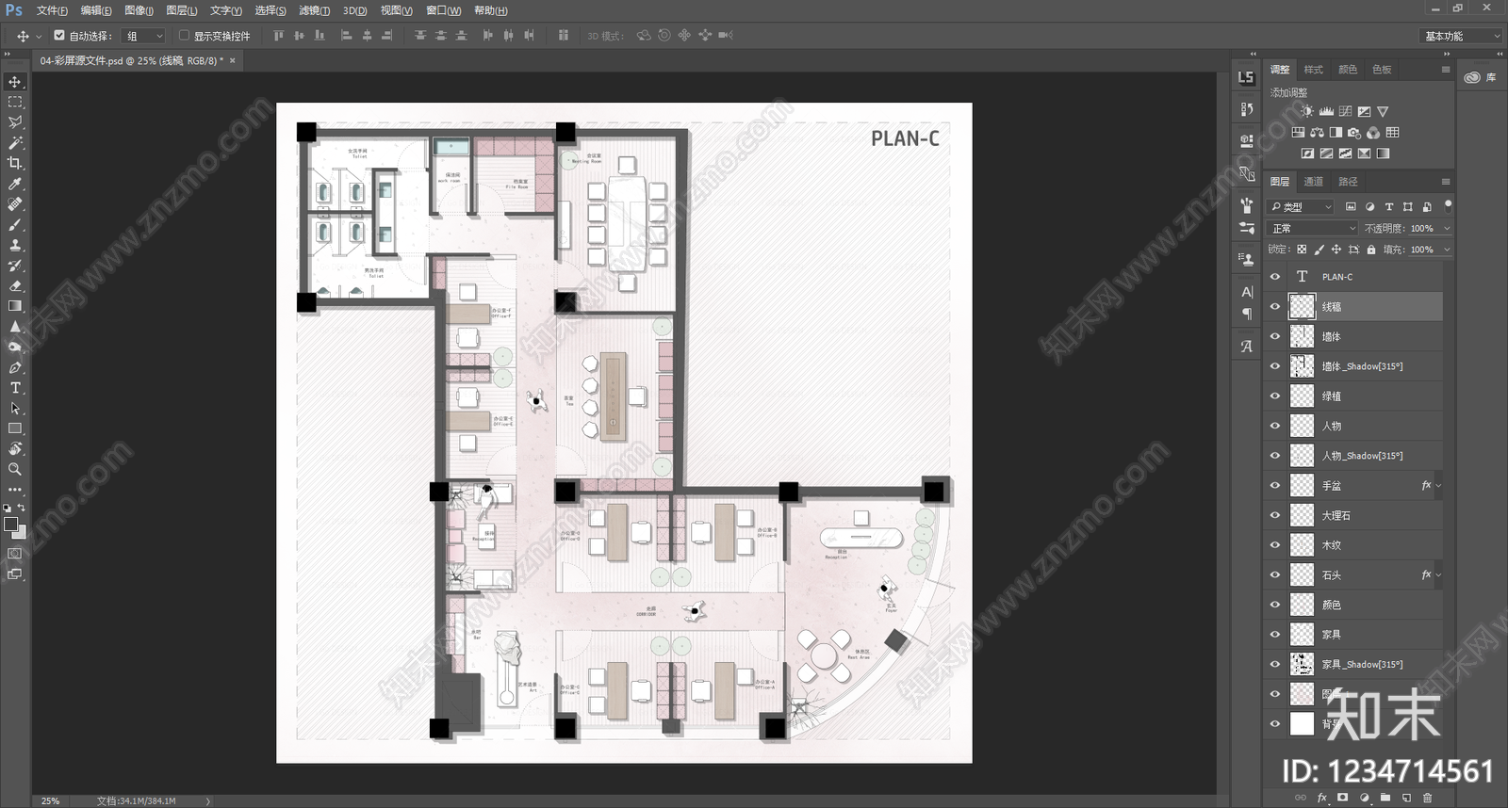The image size is (1508, 808).
Task: Select the 人物 layer
Action: click(x=1353, y=426)
